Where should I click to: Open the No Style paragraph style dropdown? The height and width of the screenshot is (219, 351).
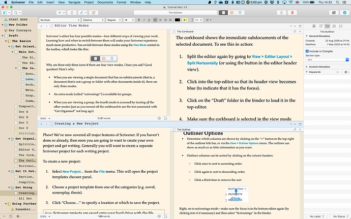pos(60,20)
